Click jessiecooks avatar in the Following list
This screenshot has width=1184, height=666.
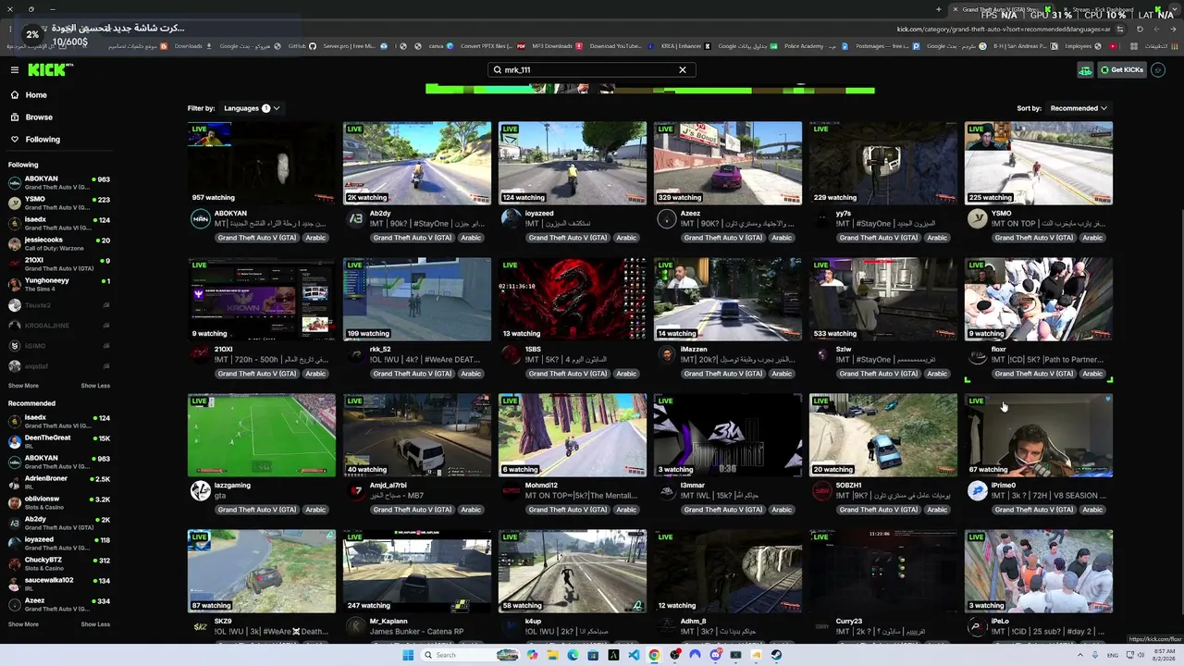pos(15,243)
